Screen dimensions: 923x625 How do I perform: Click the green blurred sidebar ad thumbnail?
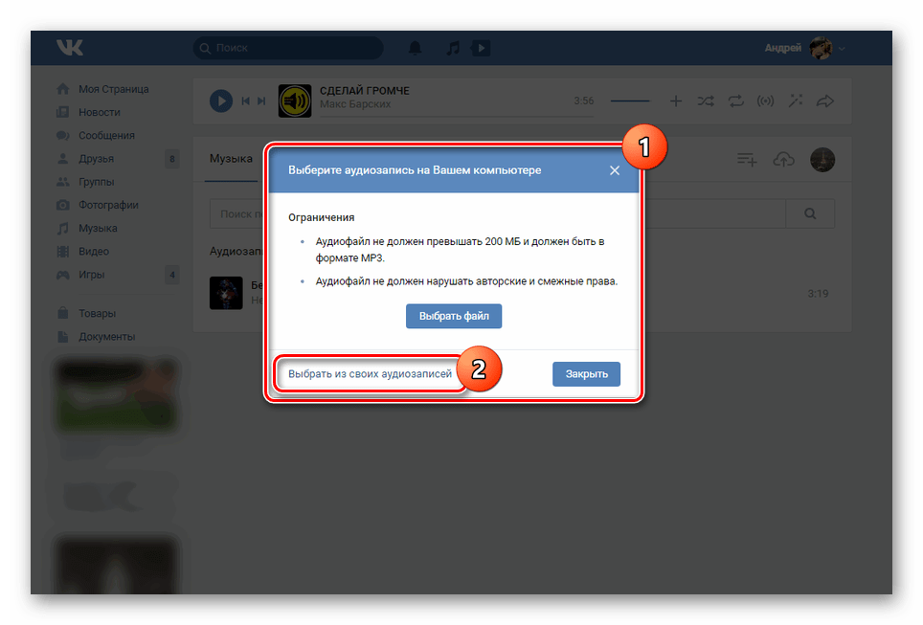pos(117,396)
